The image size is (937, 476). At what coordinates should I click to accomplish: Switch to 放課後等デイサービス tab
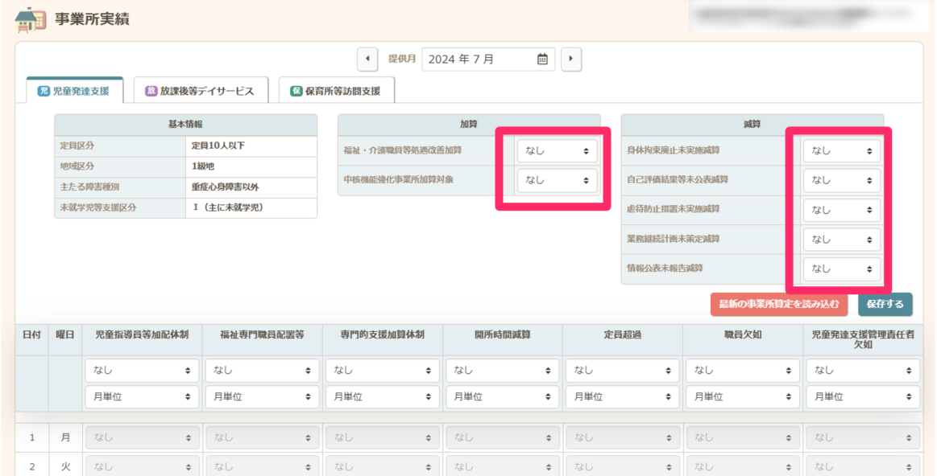(200, 91)
